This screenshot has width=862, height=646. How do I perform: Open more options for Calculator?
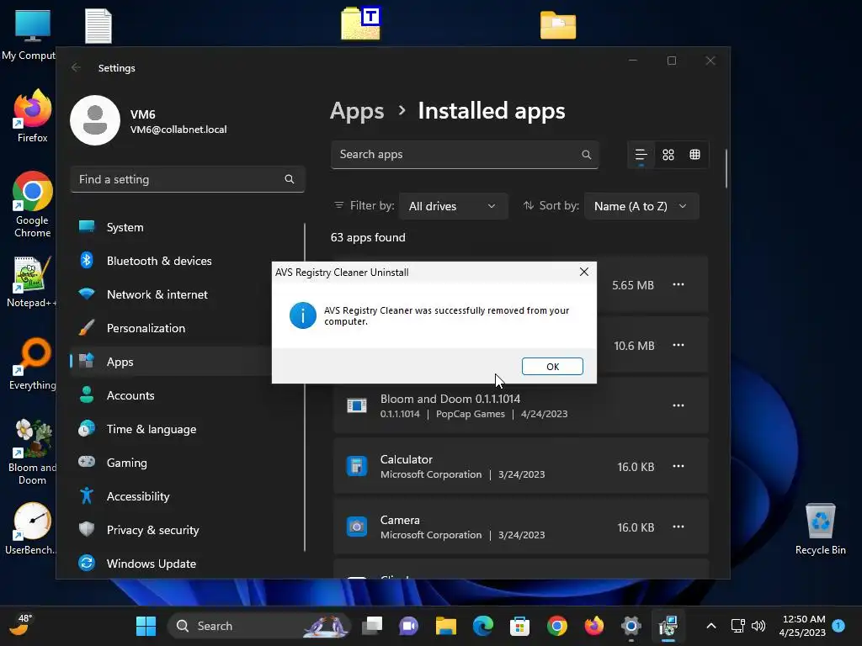coord(678,466)
